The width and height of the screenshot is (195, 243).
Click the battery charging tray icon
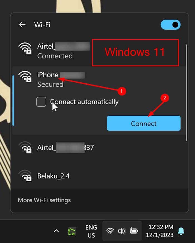(x=134, y=231)
